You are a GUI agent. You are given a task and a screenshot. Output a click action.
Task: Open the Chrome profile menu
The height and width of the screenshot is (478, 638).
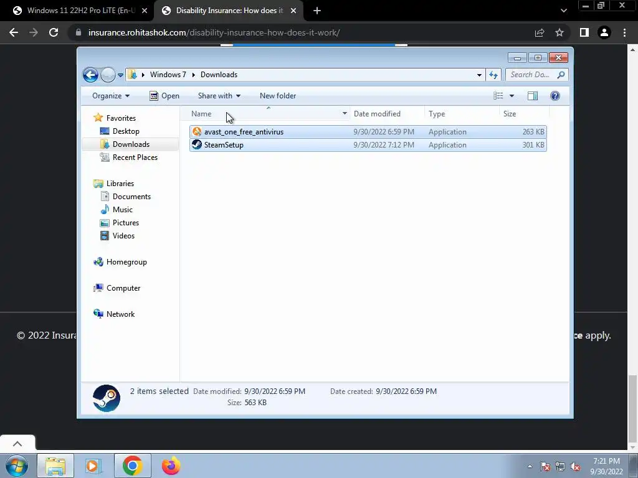(x=604, y=32)
